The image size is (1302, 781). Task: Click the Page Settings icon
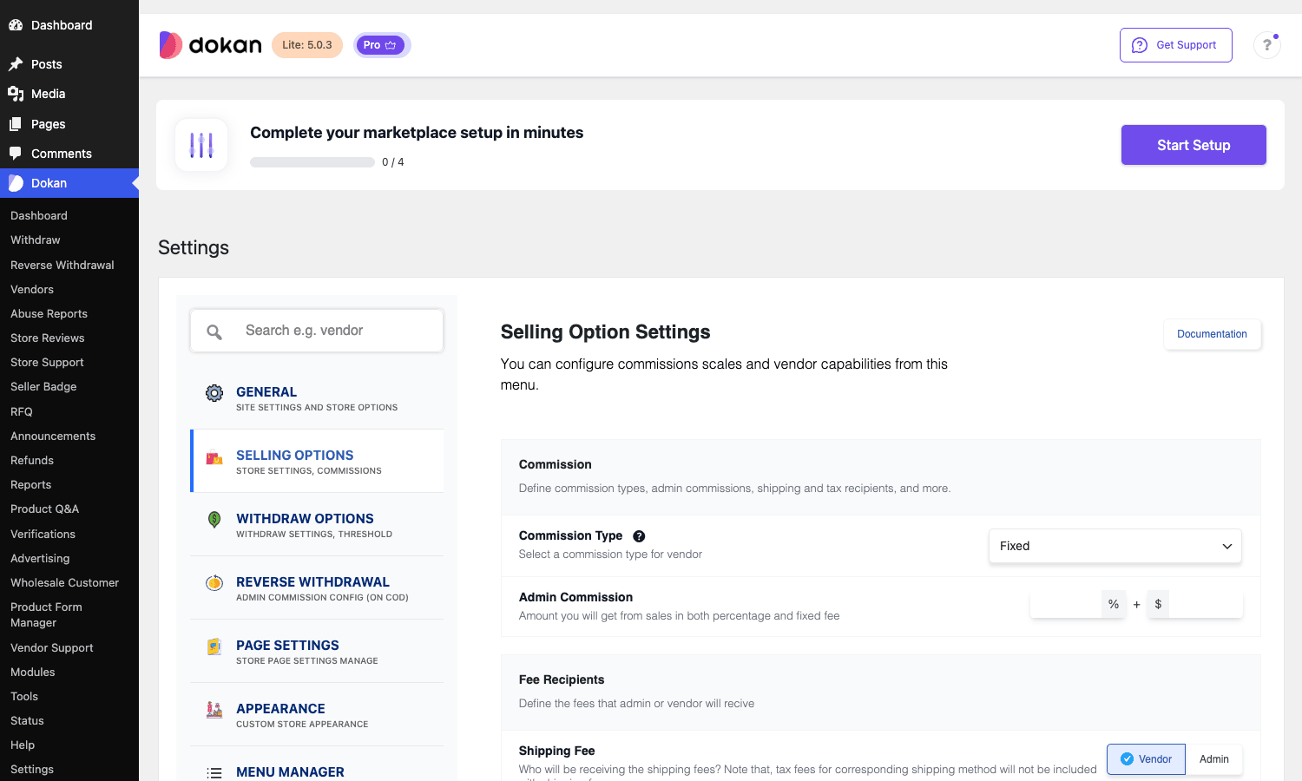pos(214,646)
